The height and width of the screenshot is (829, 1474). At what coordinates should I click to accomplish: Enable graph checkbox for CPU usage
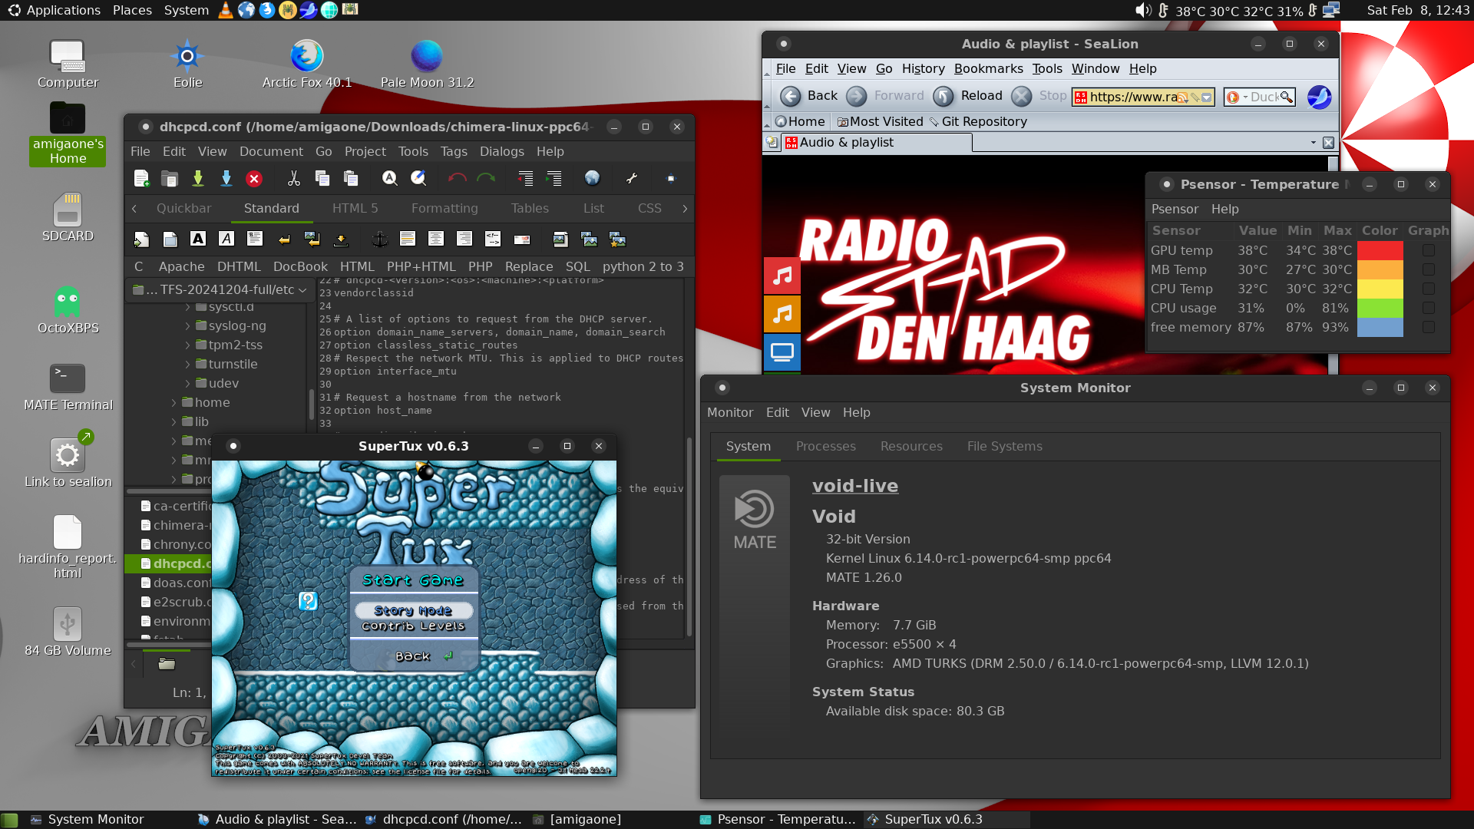(1428, 308)
